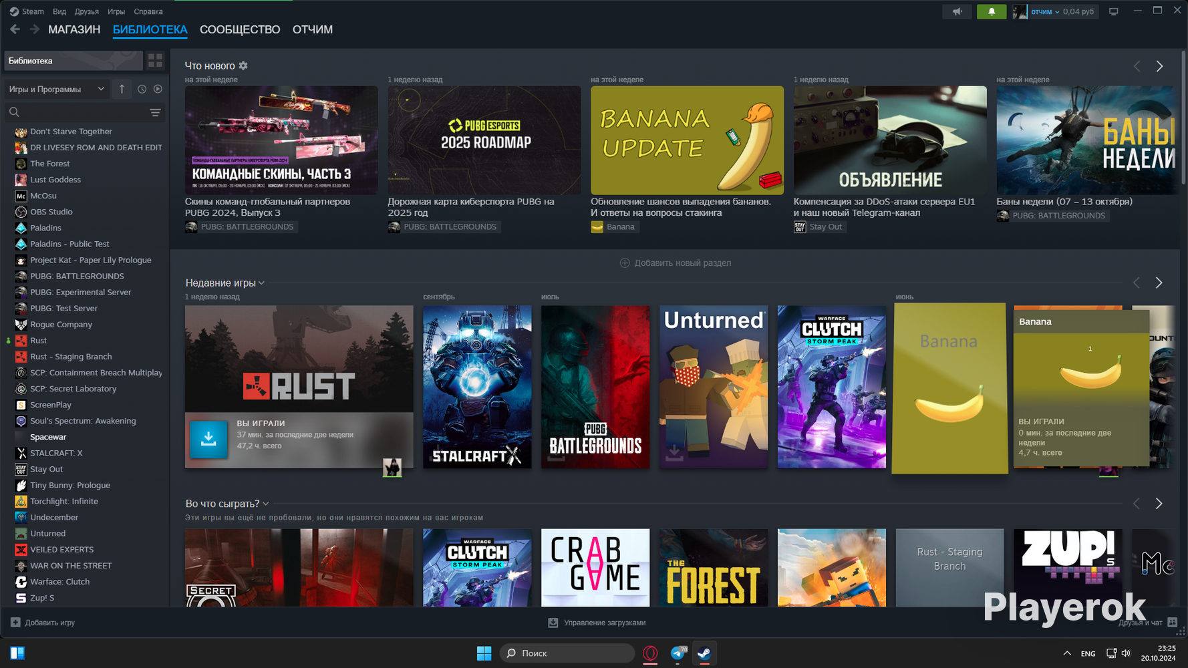Image resolution: width=1188 pixels, height=668 pixels.
Task: Open the Steam icon on the taskbar
Action: tap(704, 653)
